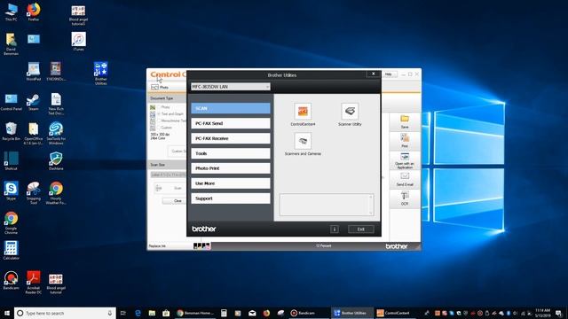Click Cortana microphone in search box
The image size is (568, 319).
pos(110,313)
